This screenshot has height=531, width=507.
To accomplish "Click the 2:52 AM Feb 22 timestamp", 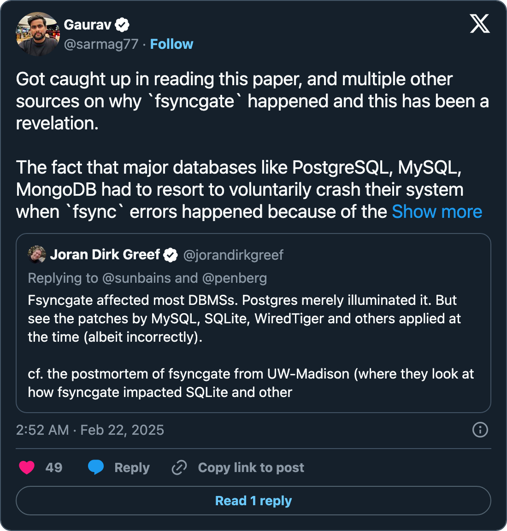I will tap(90, 430).
